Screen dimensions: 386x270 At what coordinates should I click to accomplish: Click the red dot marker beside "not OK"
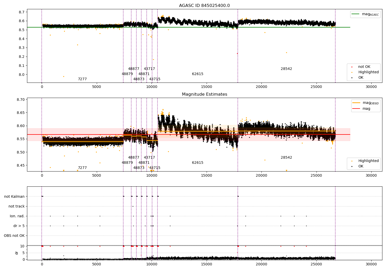tap(352, 67)
